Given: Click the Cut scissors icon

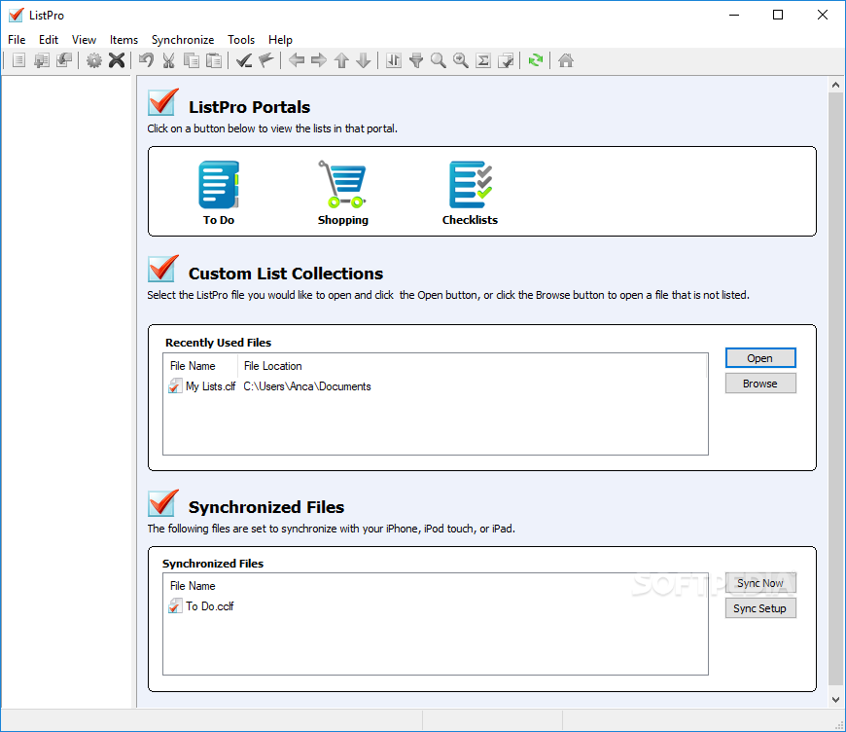Looking at the screenshot, I should [x=169, y=60].
